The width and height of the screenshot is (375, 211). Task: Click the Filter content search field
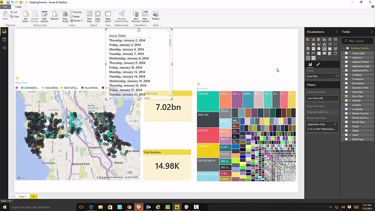(x=358, y=41)
